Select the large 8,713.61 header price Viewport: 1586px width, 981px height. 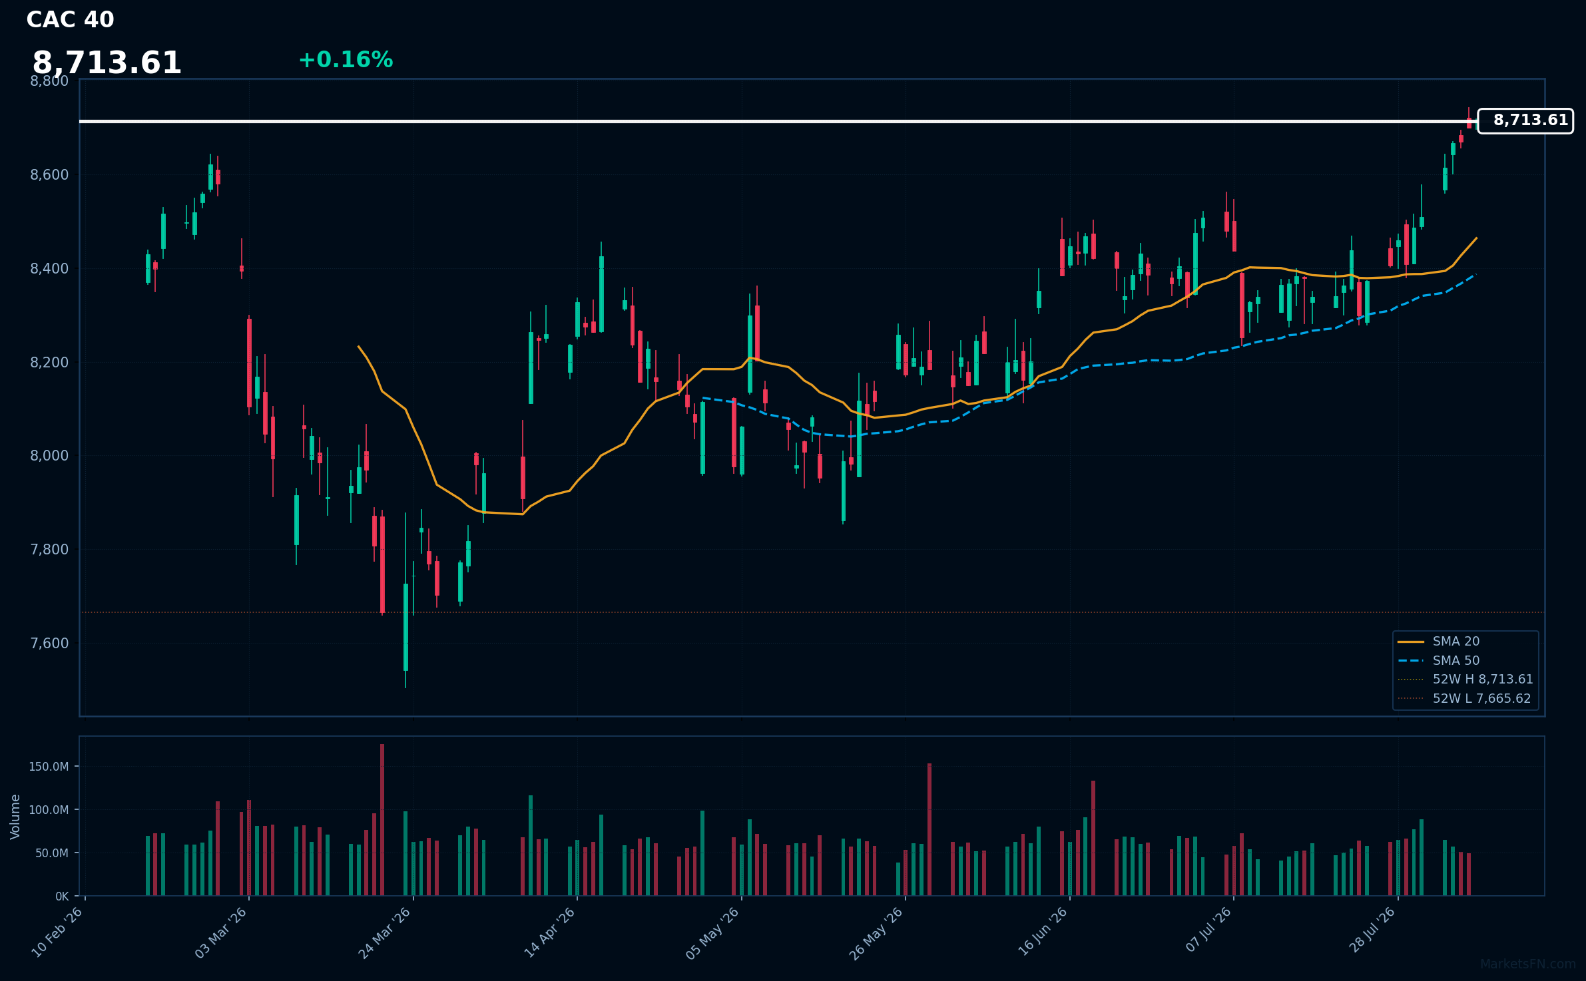coord(107,63)
